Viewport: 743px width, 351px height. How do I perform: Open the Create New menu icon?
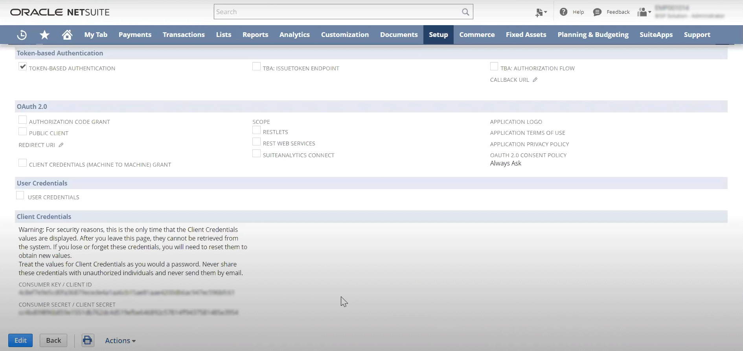[x=541, y=12]
